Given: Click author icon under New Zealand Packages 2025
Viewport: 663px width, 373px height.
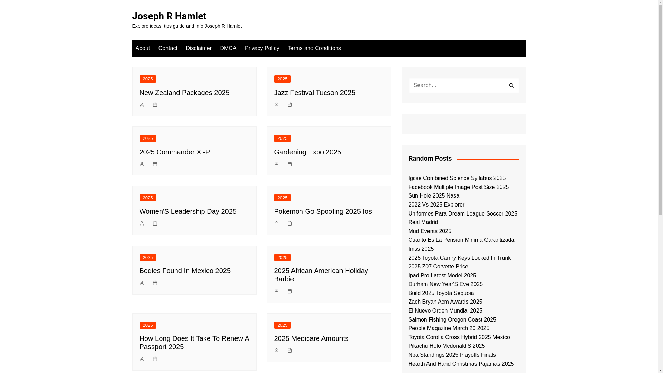Looking at the screenshot, I should point(142,105).
